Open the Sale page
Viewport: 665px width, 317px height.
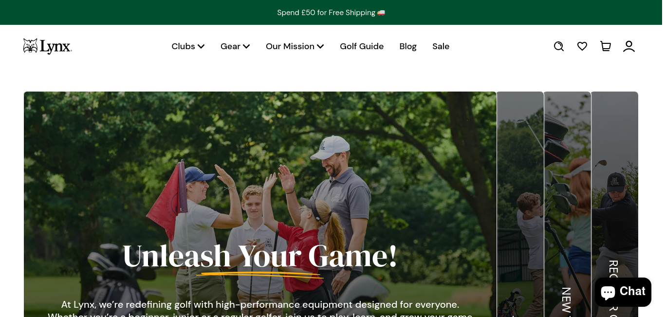pos(441,46)
